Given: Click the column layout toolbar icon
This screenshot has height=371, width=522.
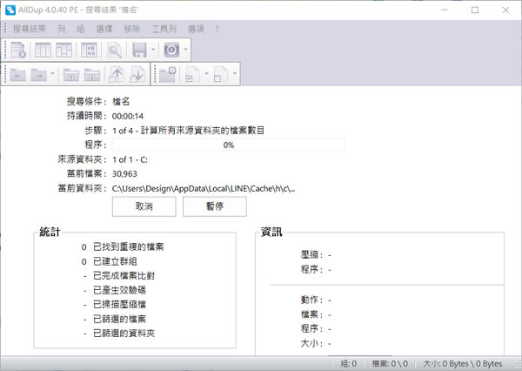Looking at the screenshot, I should (43, 51).
